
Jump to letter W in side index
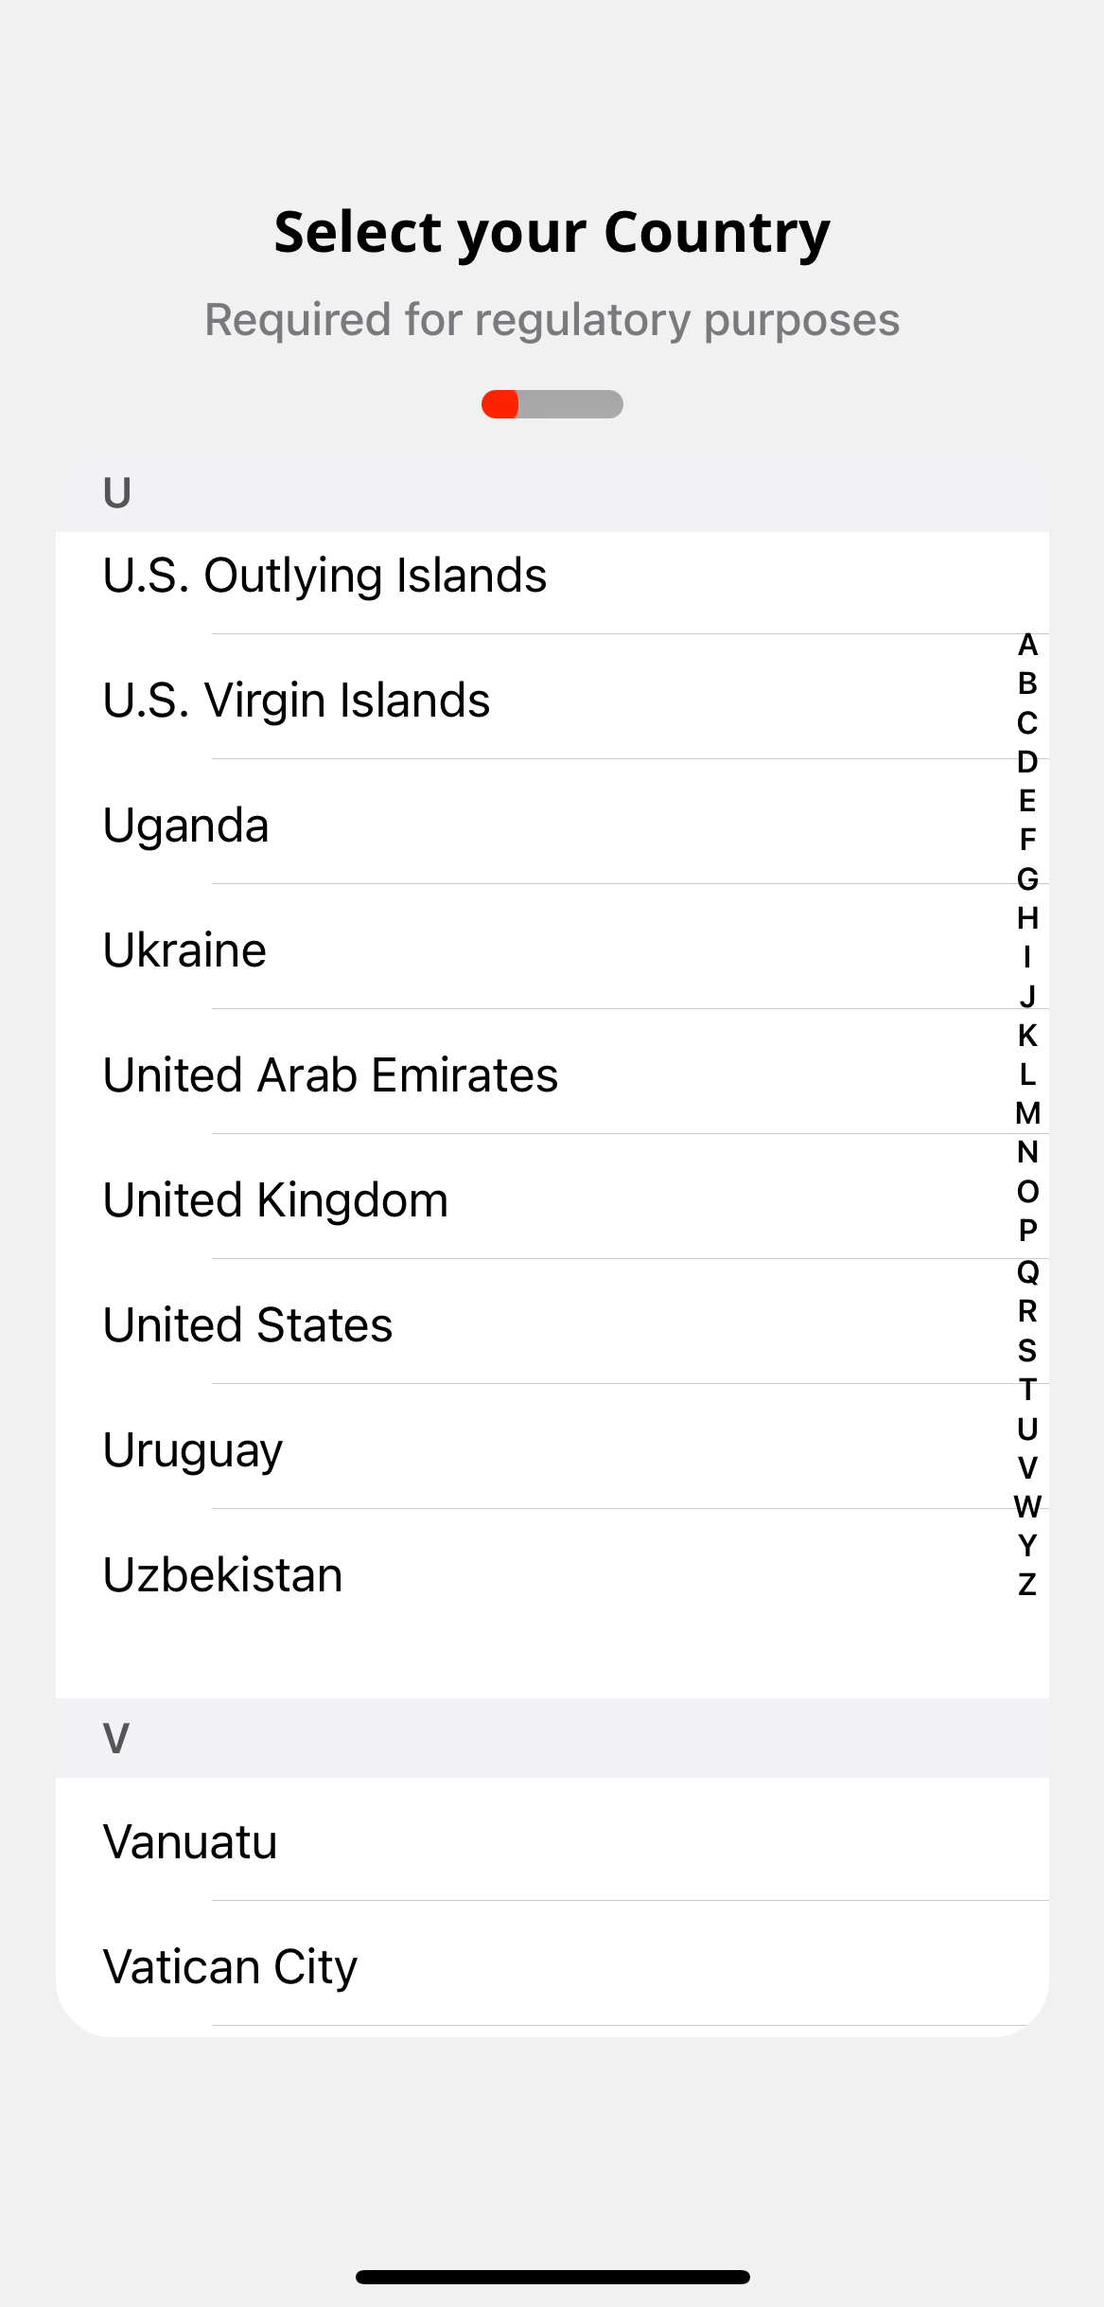[x=1027, y=1506]
